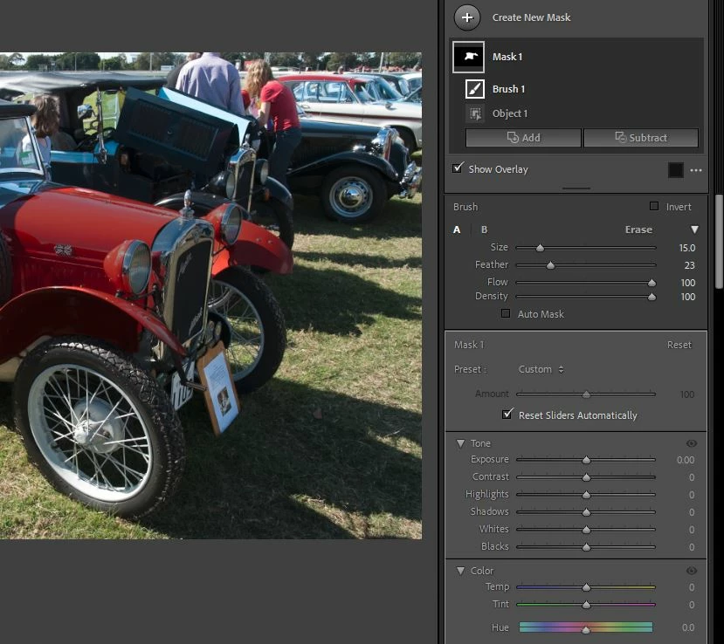Enable the brush Invert checkbox
The width and height of the screenshot is (724, 644).
pyautogui.click(x=654, y=206)
